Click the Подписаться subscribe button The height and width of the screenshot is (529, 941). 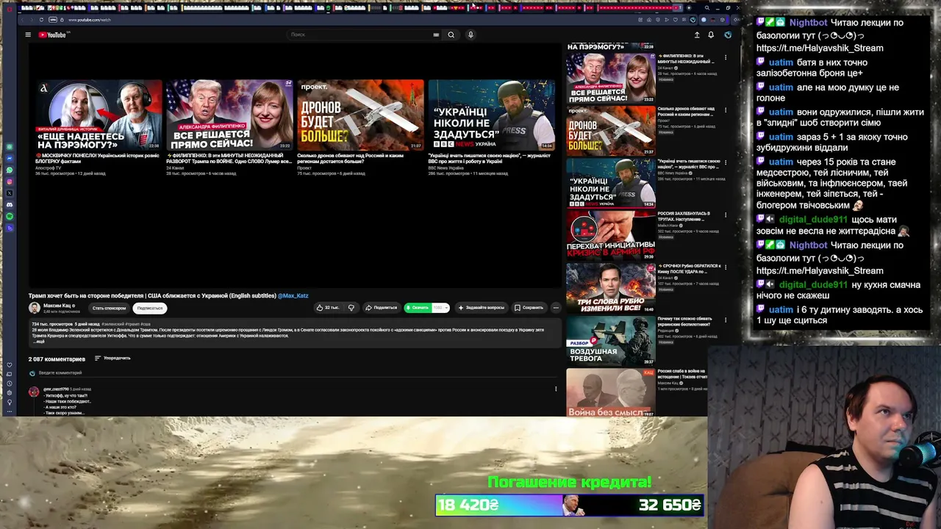[x=150, y=308]
